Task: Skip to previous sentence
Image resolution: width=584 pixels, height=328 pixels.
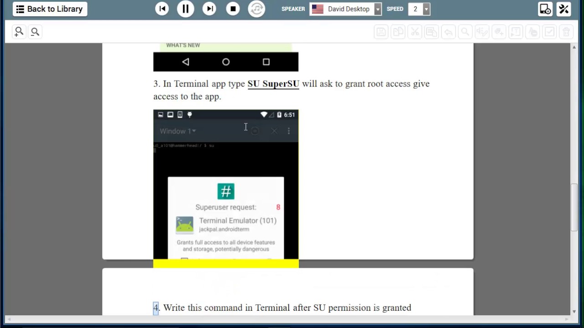Action: (x=162, y=9)
